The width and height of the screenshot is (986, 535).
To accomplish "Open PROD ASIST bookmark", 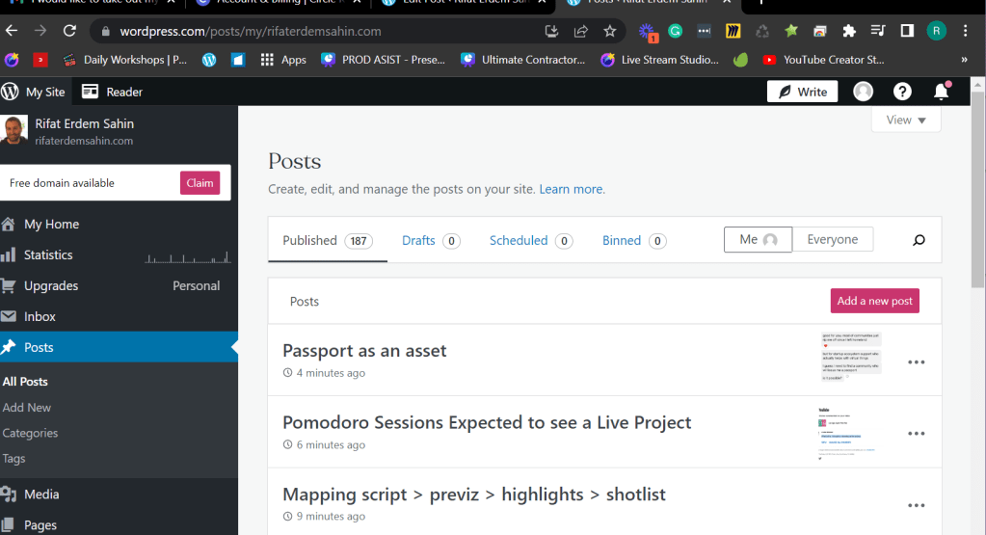I will point(383,60).
